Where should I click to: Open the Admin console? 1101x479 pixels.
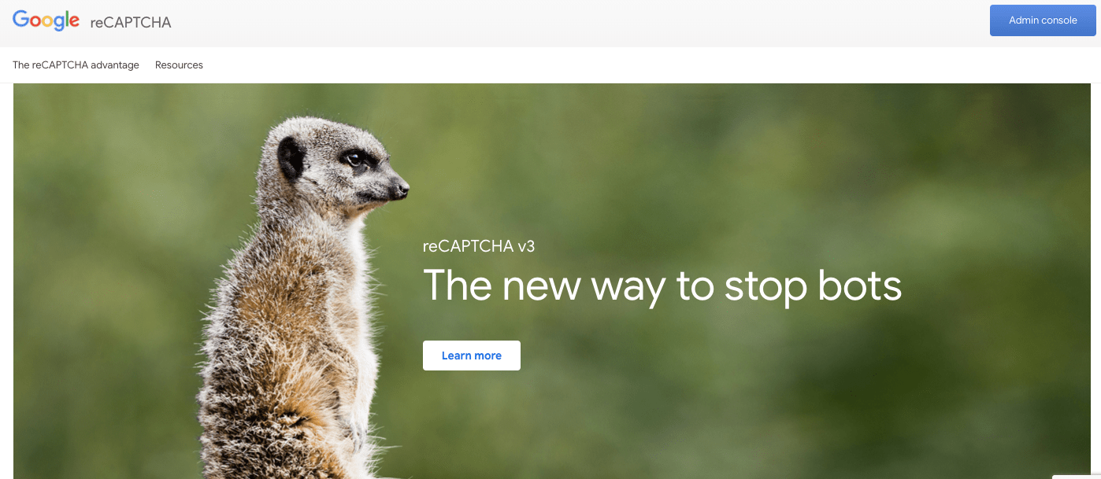pos(1043,20)
